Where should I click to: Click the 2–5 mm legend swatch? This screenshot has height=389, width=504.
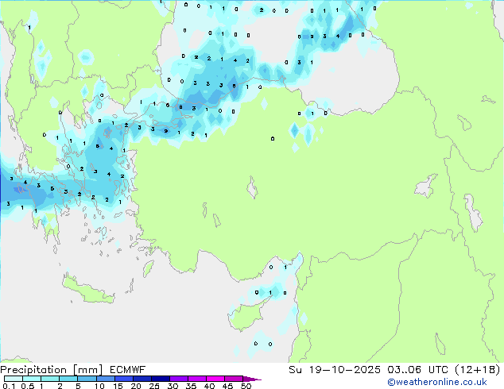[x=68, y=379]
